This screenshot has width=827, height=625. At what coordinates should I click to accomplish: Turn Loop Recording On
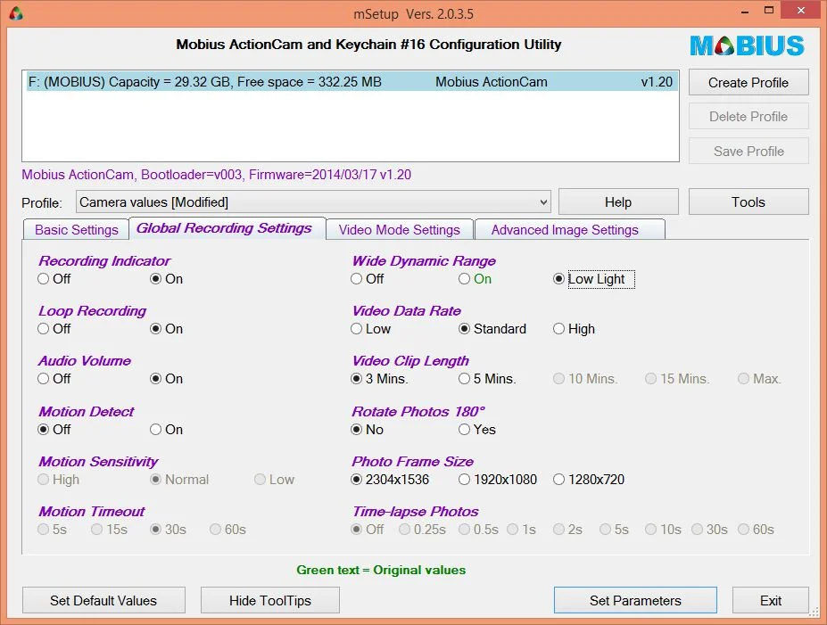(x=167, y=329)
